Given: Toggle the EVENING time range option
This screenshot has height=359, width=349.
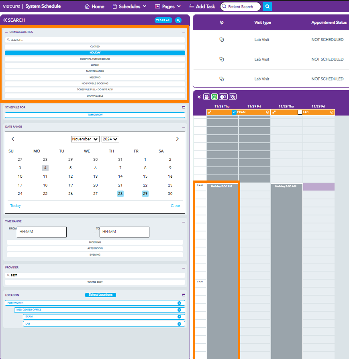Looking at the screenshot, I should (95, 255).
